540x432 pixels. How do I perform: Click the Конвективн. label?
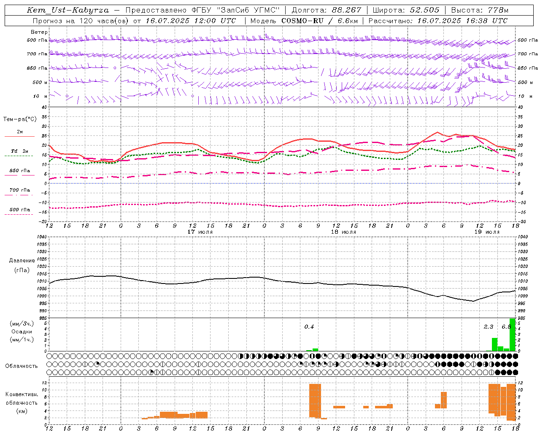22,394
